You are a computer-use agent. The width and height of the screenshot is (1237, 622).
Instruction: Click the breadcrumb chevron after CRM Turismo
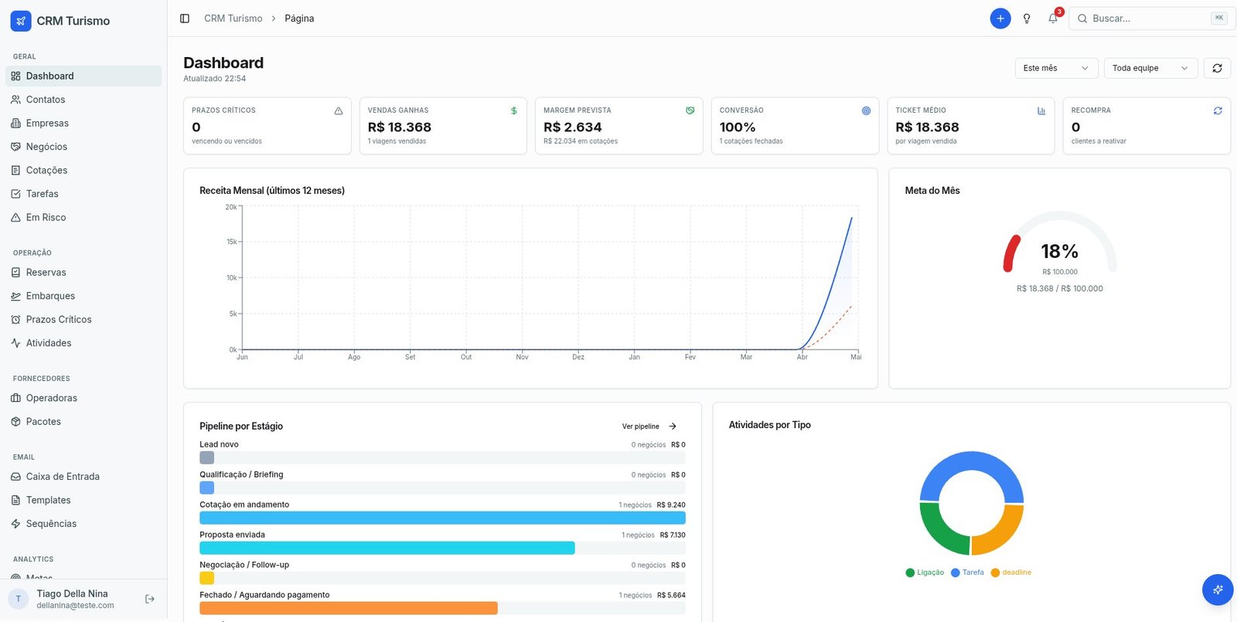274,19
